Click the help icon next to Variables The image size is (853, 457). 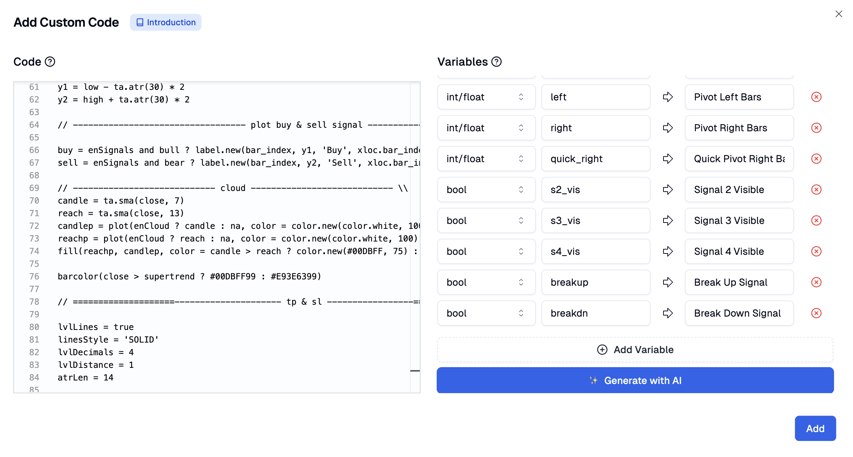496,62
